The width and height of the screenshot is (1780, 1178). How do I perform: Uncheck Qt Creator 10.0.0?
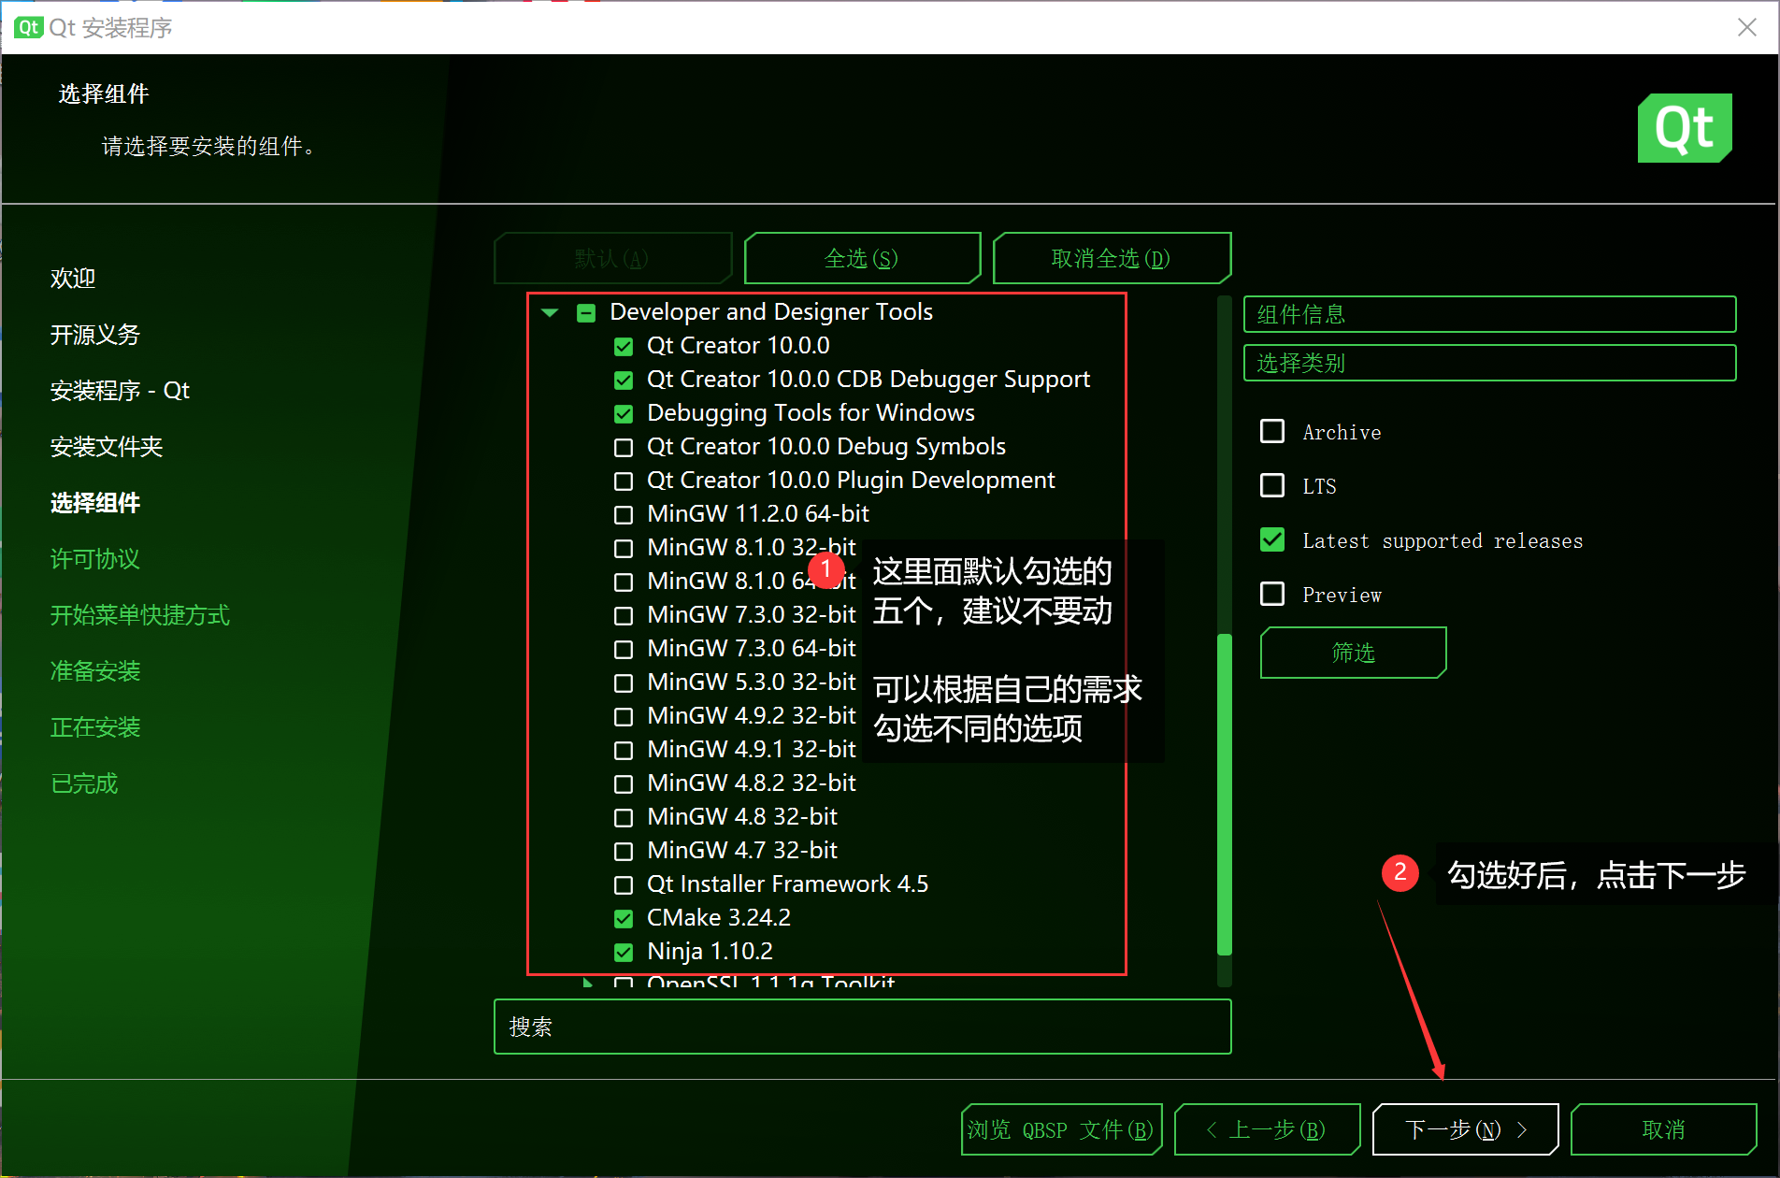(624, 346)
